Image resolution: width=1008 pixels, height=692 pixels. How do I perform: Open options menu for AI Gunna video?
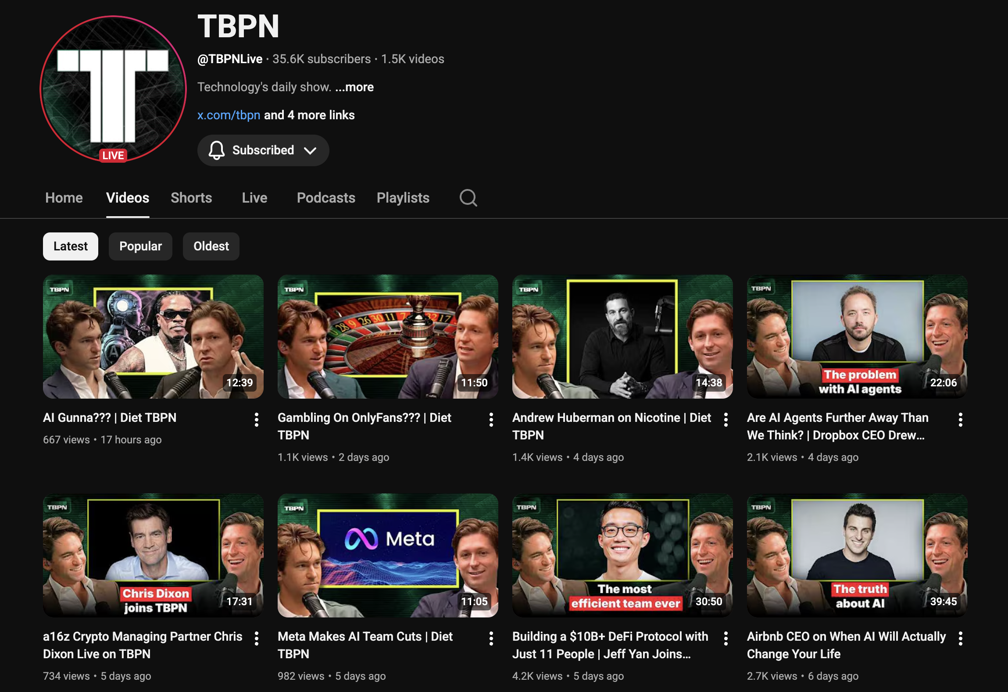pos(257,420)
